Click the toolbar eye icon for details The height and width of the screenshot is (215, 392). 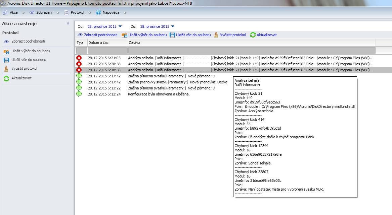point(80,35)
